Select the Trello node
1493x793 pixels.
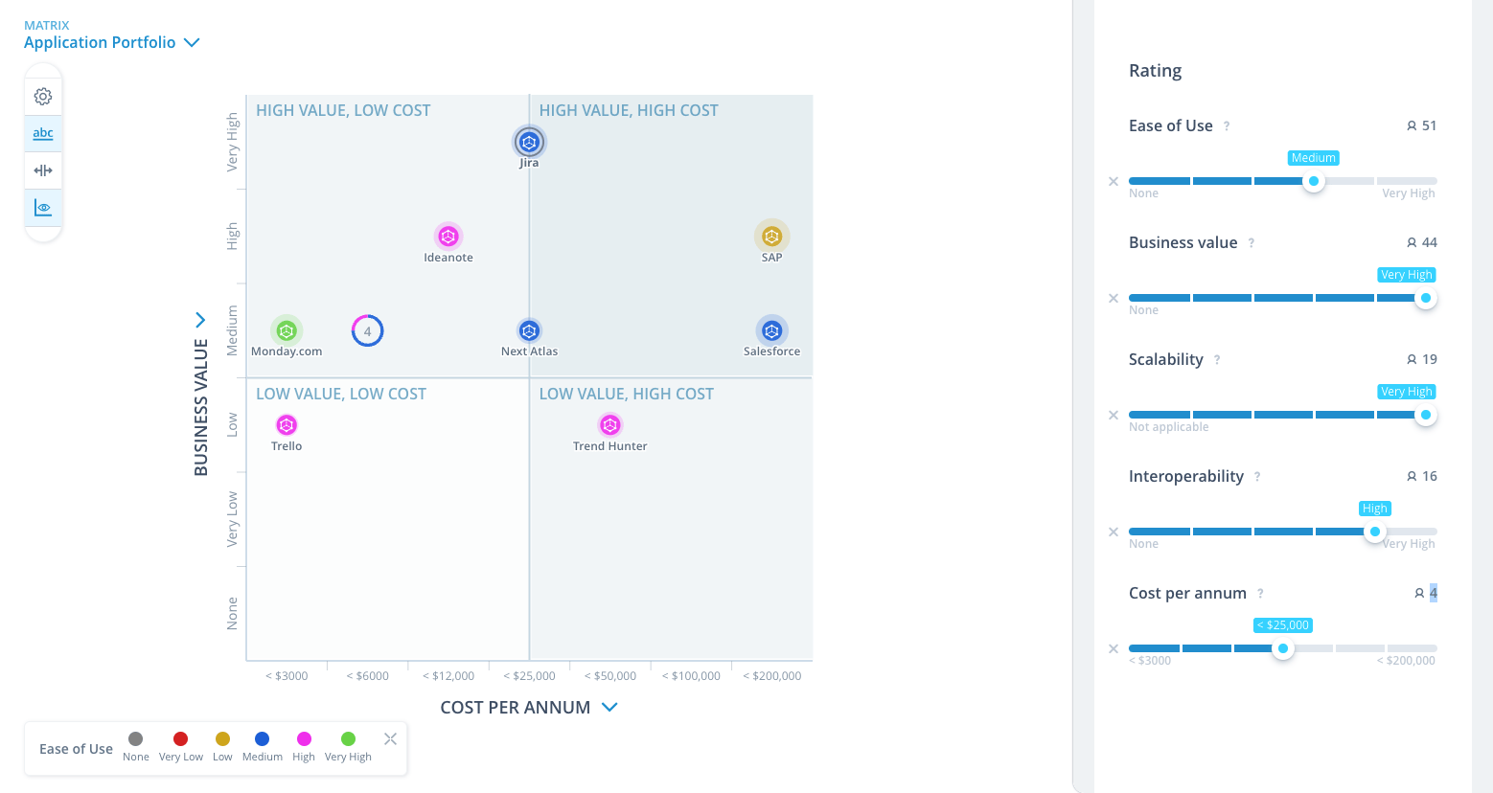point(286,424)
